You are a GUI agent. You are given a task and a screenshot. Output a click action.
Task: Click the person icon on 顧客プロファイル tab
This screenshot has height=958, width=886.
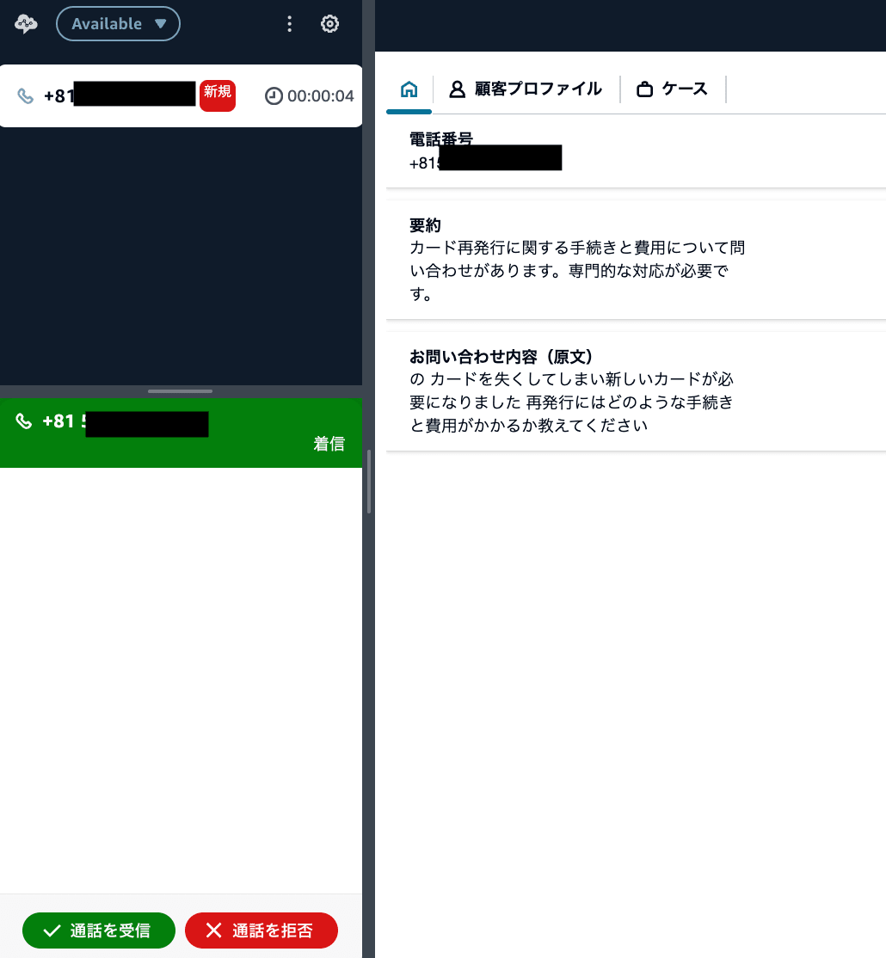[457, 89]
